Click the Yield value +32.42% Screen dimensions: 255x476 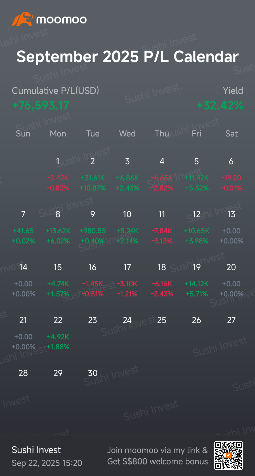pyautogui.click(x=220, y=106)
